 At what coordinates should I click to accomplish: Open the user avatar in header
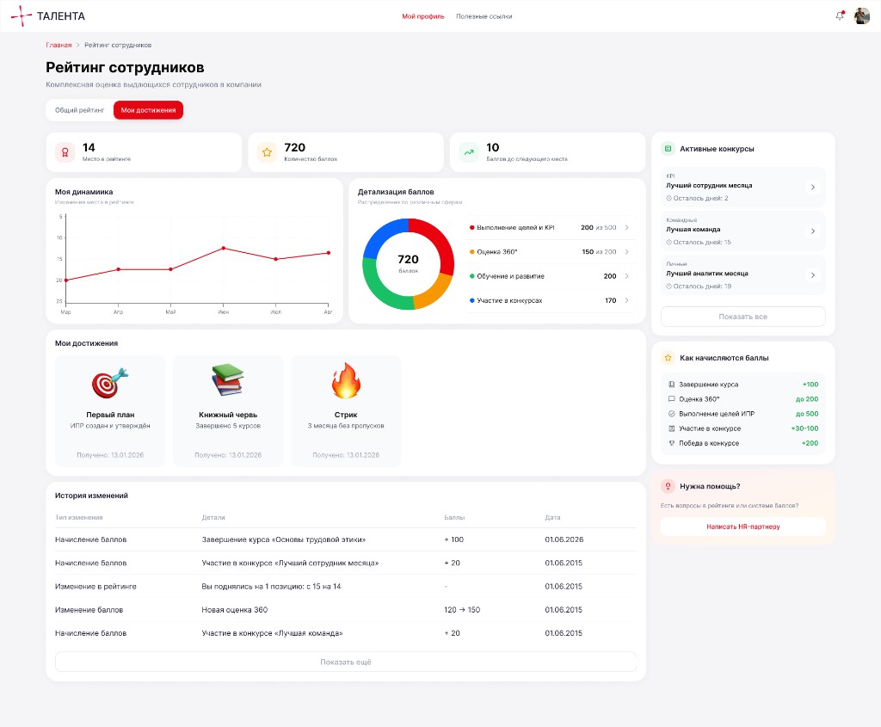pos(861,15)
